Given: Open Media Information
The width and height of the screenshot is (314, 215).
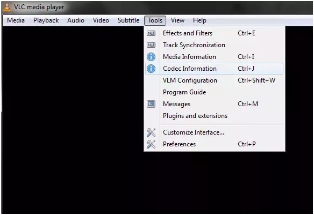Looking at the screenshot, I should [215, 57].
